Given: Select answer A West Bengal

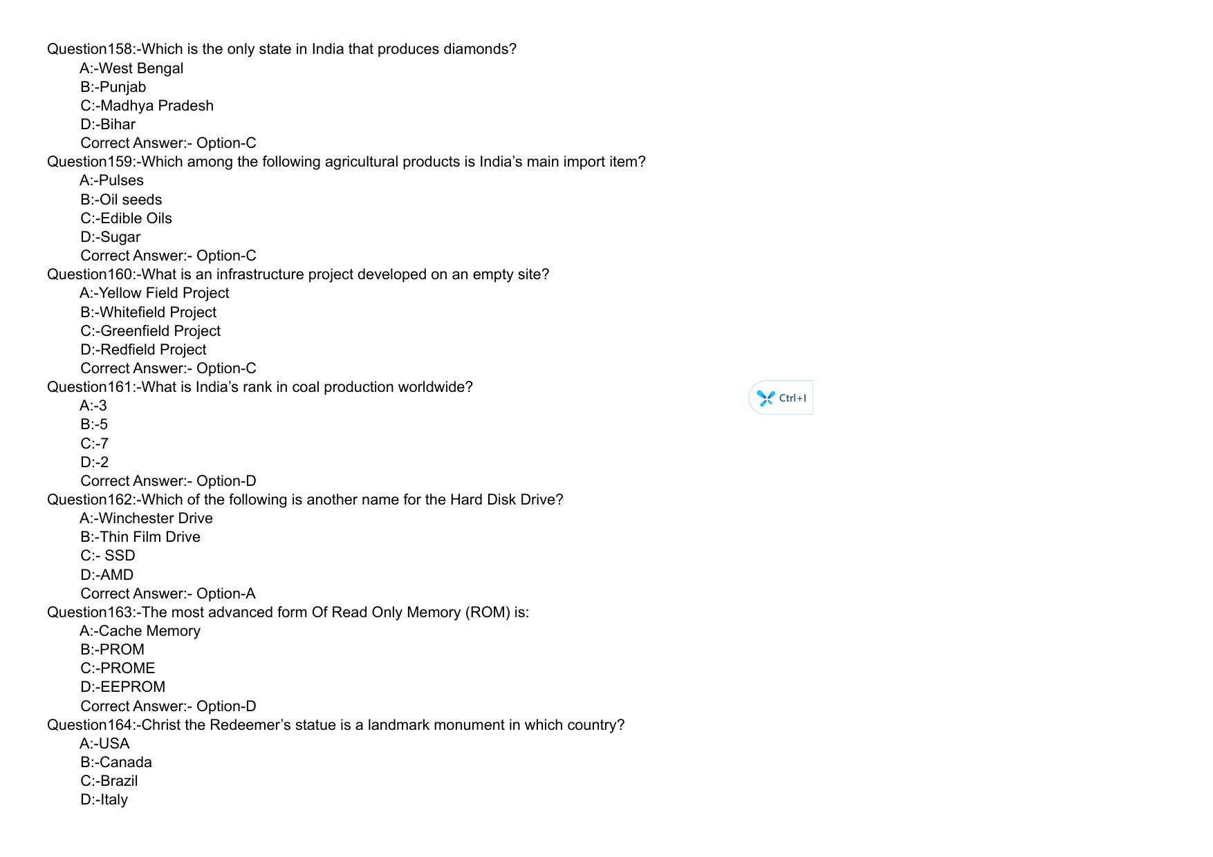Looking at the screenshot, I should [131, 68].
